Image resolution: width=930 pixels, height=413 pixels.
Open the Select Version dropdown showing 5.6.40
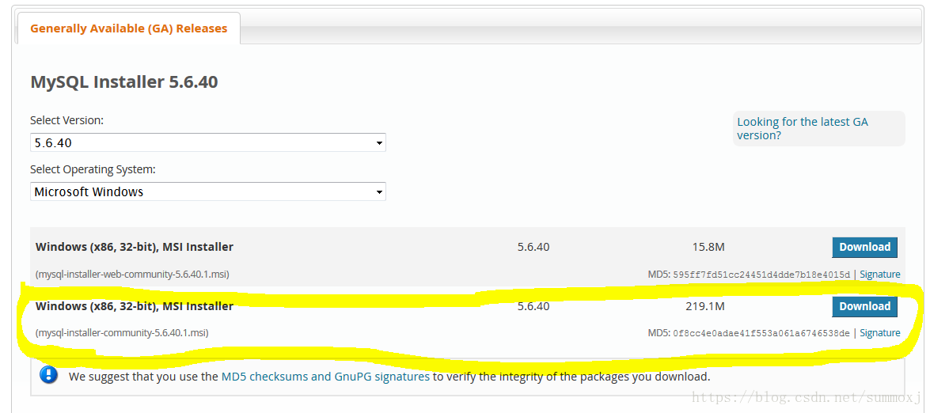point(208,142)
